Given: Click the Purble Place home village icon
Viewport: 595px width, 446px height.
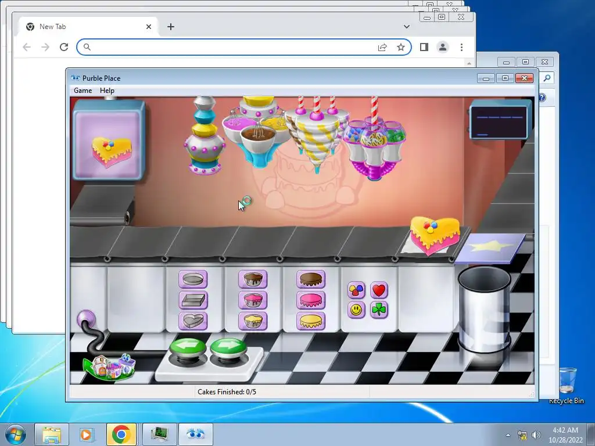Looking at the screenshot, I should 109,366.
